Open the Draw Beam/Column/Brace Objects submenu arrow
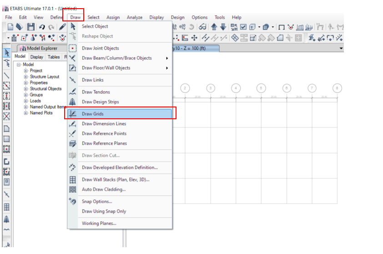This screenshot has width=383, height=254. click(x=167, y=58)
